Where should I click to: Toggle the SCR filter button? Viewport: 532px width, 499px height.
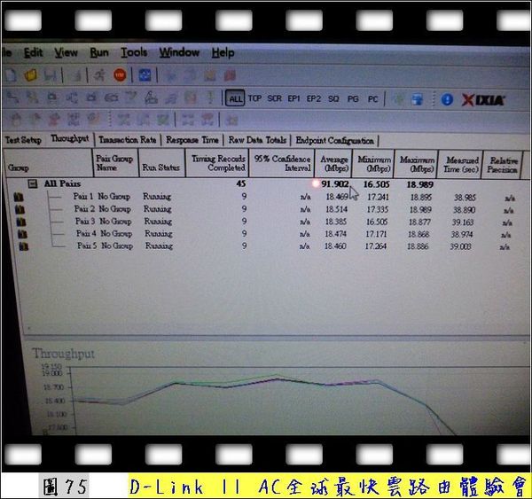coord(275,98)
